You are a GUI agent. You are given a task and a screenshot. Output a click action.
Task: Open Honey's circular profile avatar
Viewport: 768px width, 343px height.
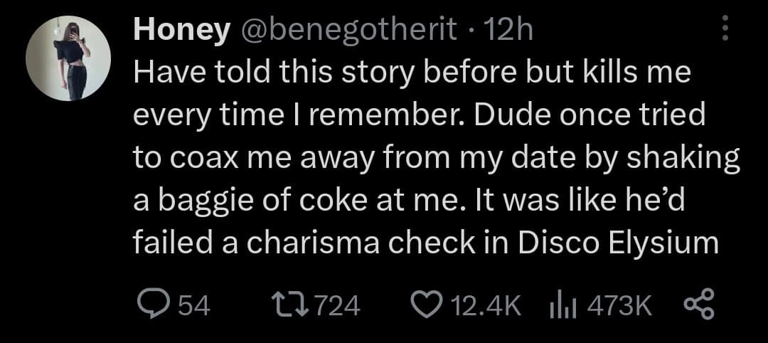point(68,58)
